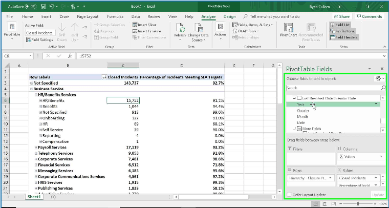Open the PivotTable options button
The height and width of the screenshot is (208, 389).
tap(12, 32)
